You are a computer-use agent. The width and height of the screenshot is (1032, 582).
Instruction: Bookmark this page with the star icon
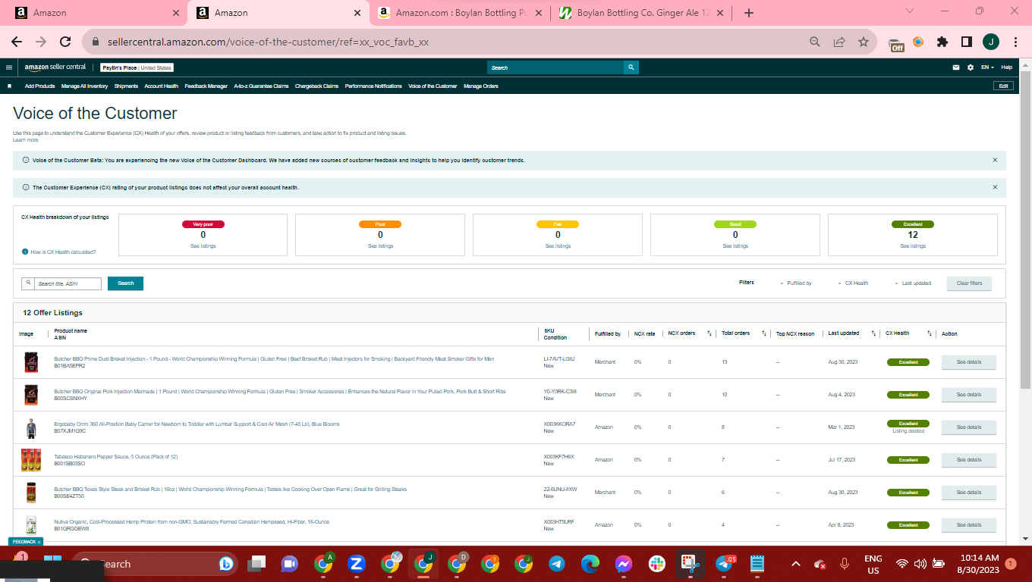(864, 42)
